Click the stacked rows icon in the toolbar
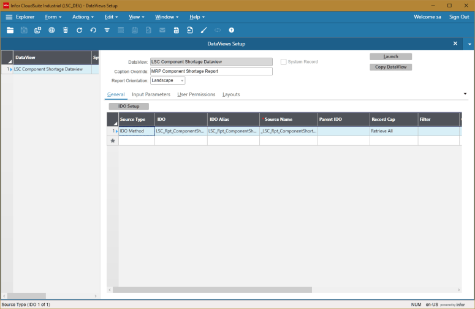Screen dimensions: 475x309 point(121,30)
